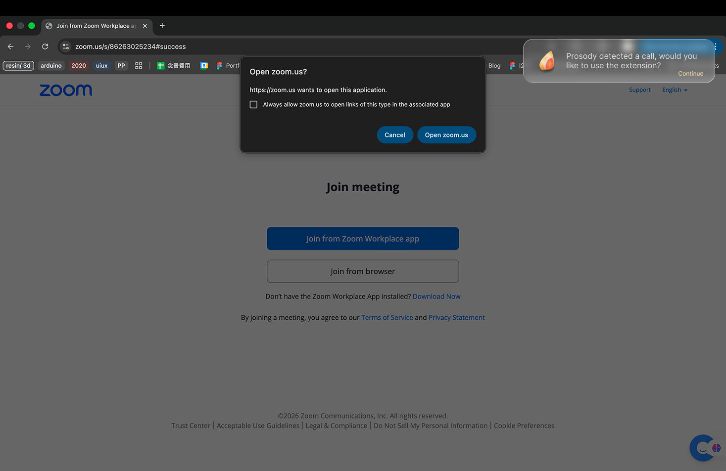Image resolution: width=726 pixels, height=471 pixels.
Task: Close the Join from Zoom Workplace tab
Action: [x=145, y=26]
